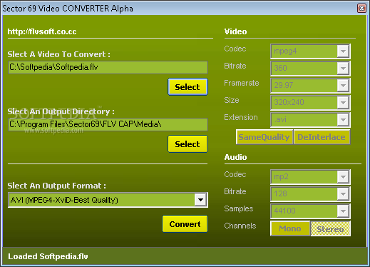Click the Video section heading
This screenshot has width=370, height=267.
[x=235, y=31]
